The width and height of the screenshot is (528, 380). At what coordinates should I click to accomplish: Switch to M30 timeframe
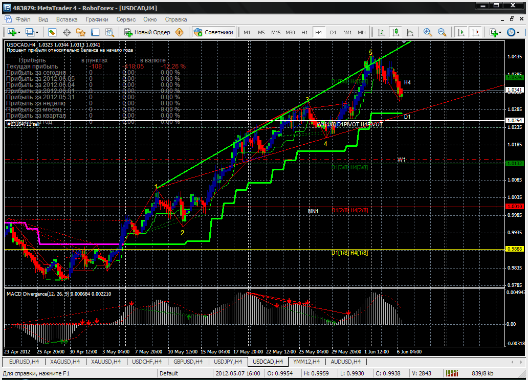click(290, 32)
